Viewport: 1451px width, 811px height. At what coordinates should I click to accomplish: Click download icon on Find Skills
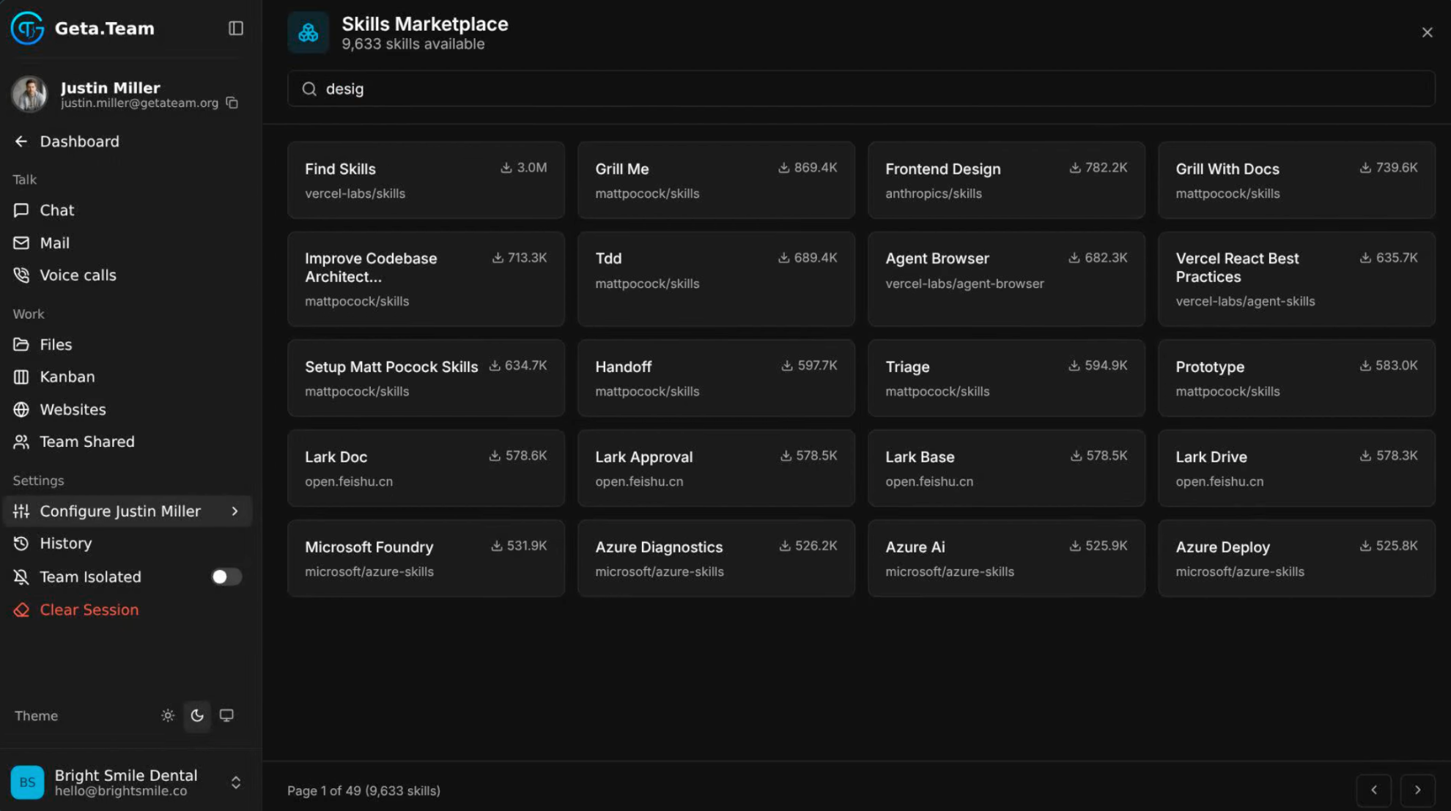coord(506,168)
